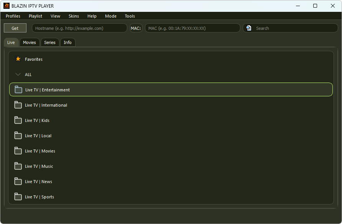Click the folder icon beside Live TV | Kids

point(18,120)
